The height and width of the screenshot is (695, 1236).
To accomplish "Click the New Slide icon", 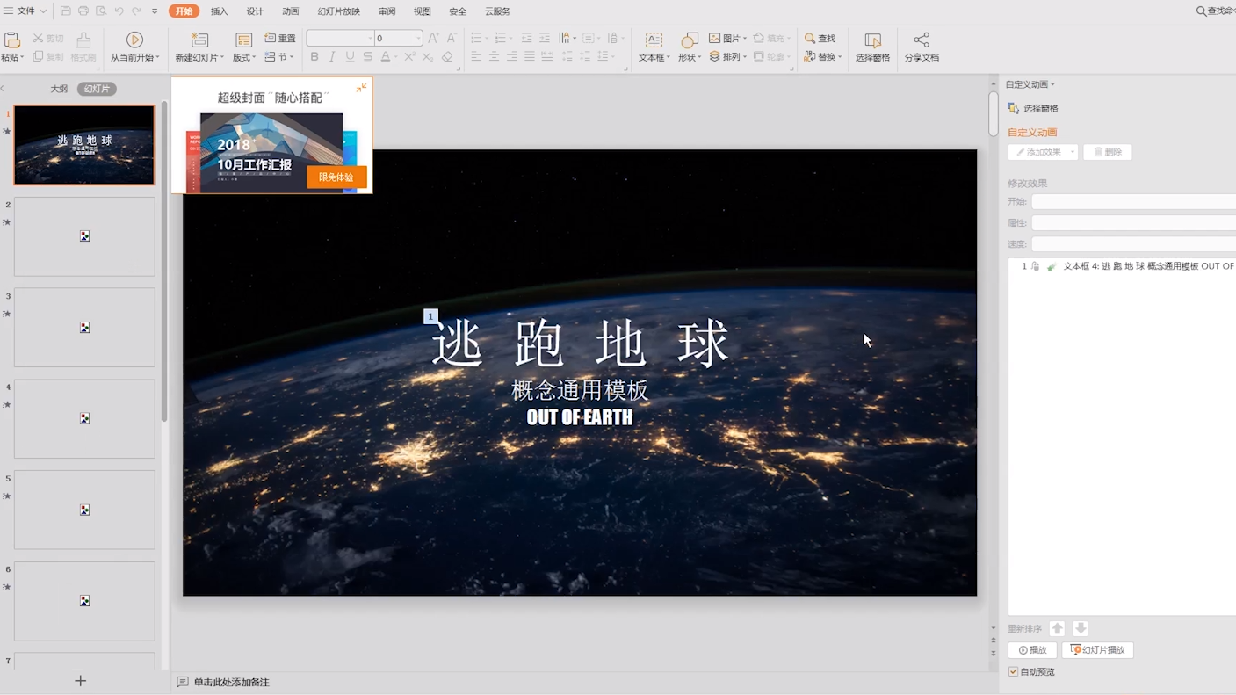I will click(x=199, y=40).
